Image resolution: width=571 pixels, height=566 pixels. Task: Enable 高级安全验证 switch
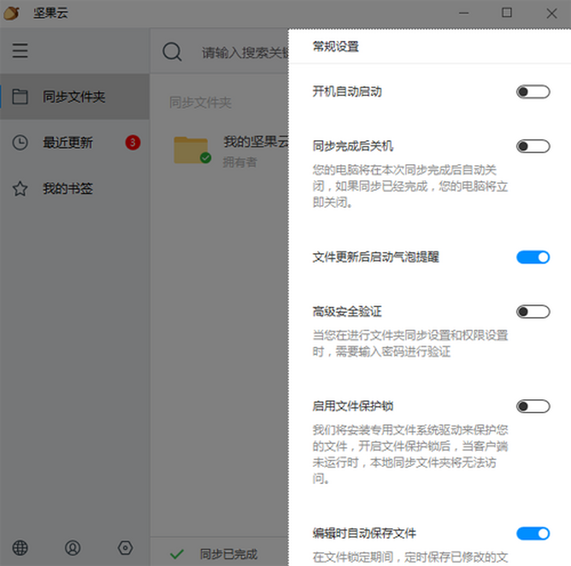[x=533, y=312]
